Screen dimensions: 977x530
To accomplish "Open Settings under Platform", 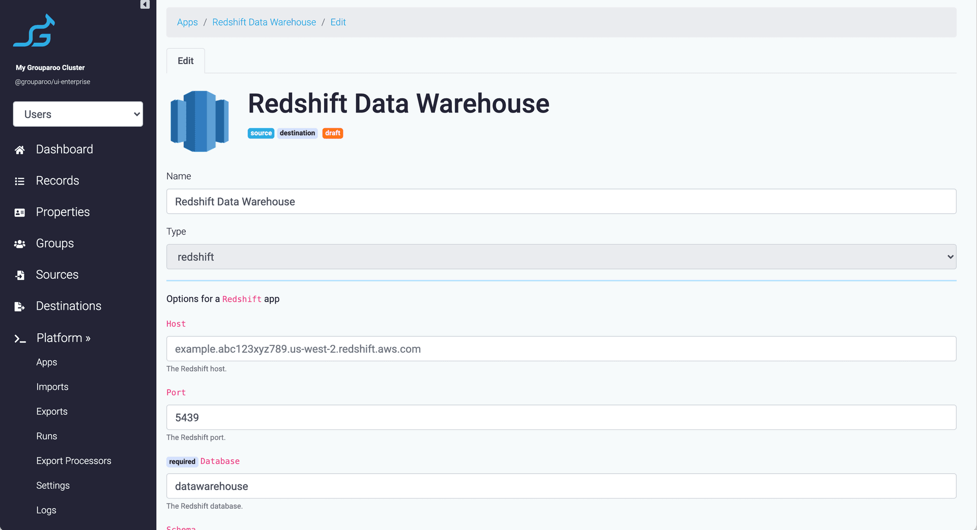I will click(53, 485).
